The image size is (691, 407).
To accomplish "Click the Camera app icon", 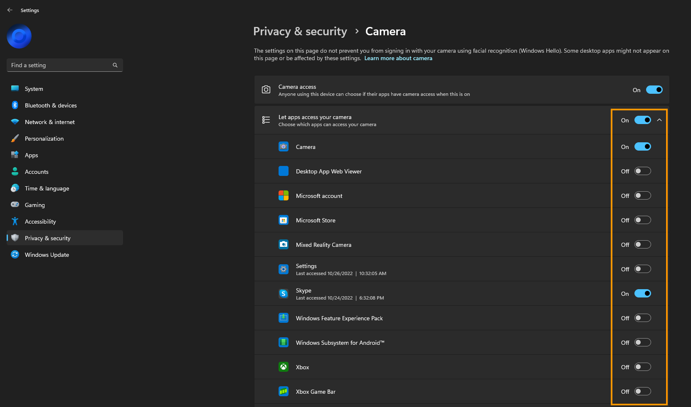I will pos(284,146).
